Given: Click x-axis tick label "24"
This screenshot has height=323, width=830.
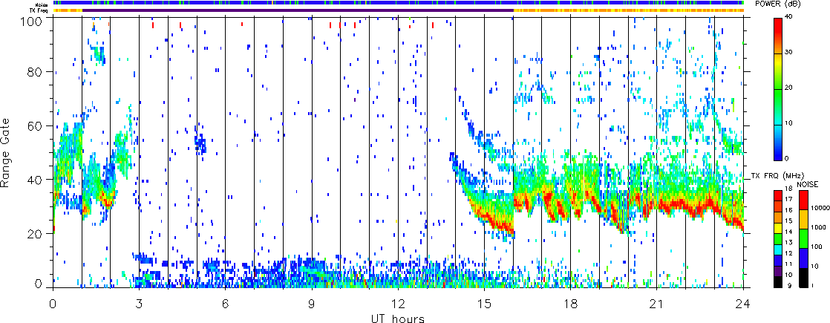Looking at the screenshot, I should pos(743,304).
